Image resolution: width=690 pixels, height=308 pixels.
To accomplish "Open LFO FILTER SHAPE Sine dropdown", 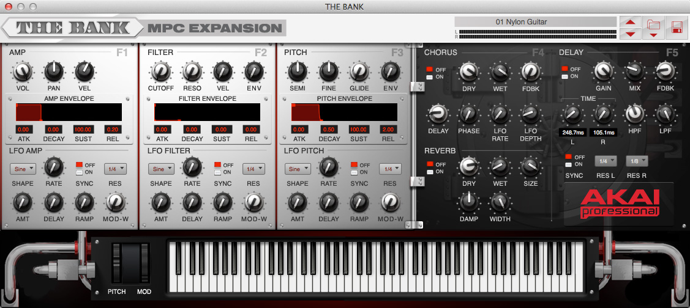I will (x=161, y=169).
